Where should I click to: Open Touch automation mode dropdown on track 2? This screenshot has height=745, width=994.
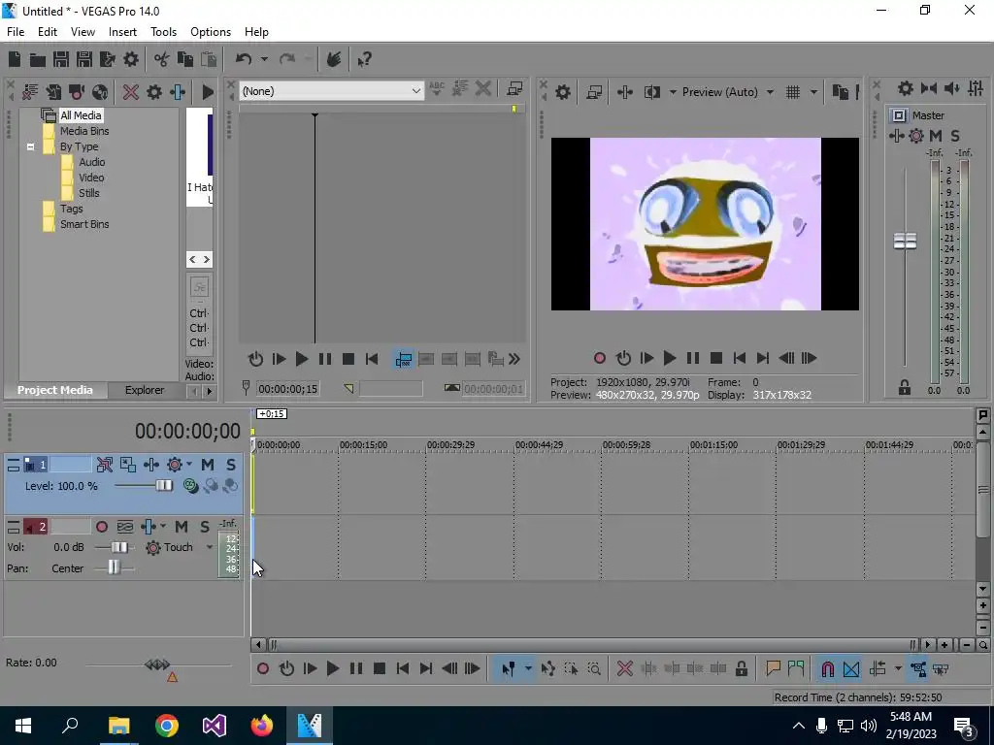point(210,547)
